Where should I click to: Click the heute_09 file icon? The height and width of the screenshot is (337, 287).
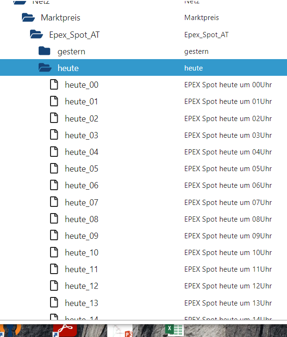point(54,236)
